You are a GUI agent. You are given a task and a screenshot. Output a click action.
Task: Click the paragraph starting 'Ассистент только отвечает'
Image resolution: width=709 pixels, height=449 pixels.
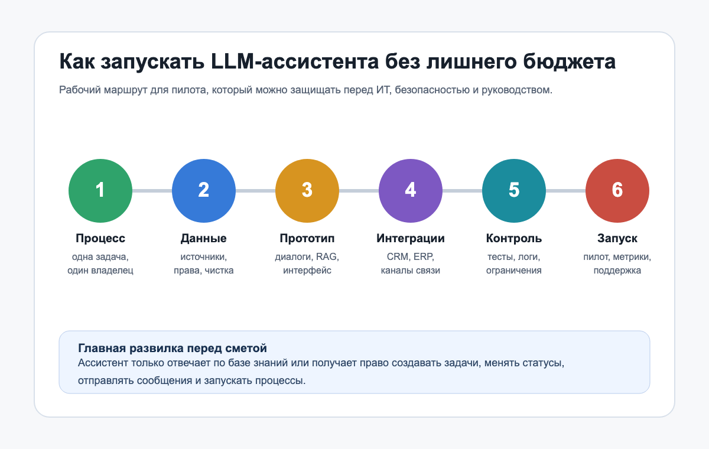tap(321, 372)
